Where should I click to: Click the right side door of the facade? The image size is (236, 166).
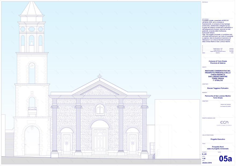pyautogui.click(x=132, y=144)
